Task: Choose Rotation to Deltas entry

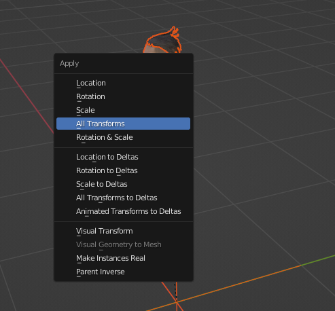Action: (123, 170)
